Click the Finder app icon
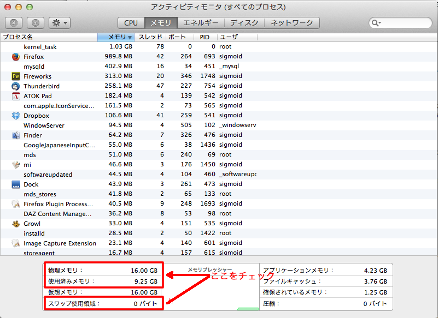This screenshot has width=438, height=318. 16,135
